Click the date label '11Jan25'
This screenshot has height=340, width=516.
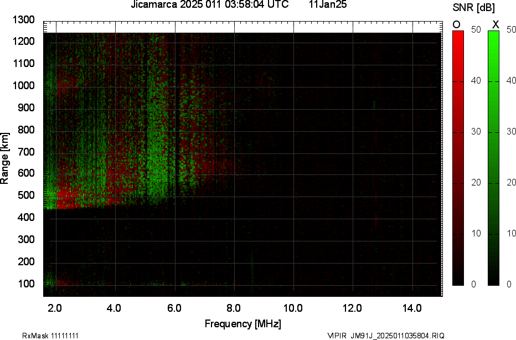[328, 4]
